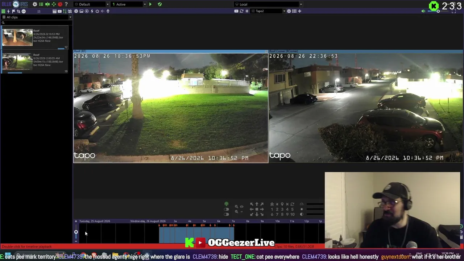
Task: Click the PTZ left arrow
Action: 252,209
